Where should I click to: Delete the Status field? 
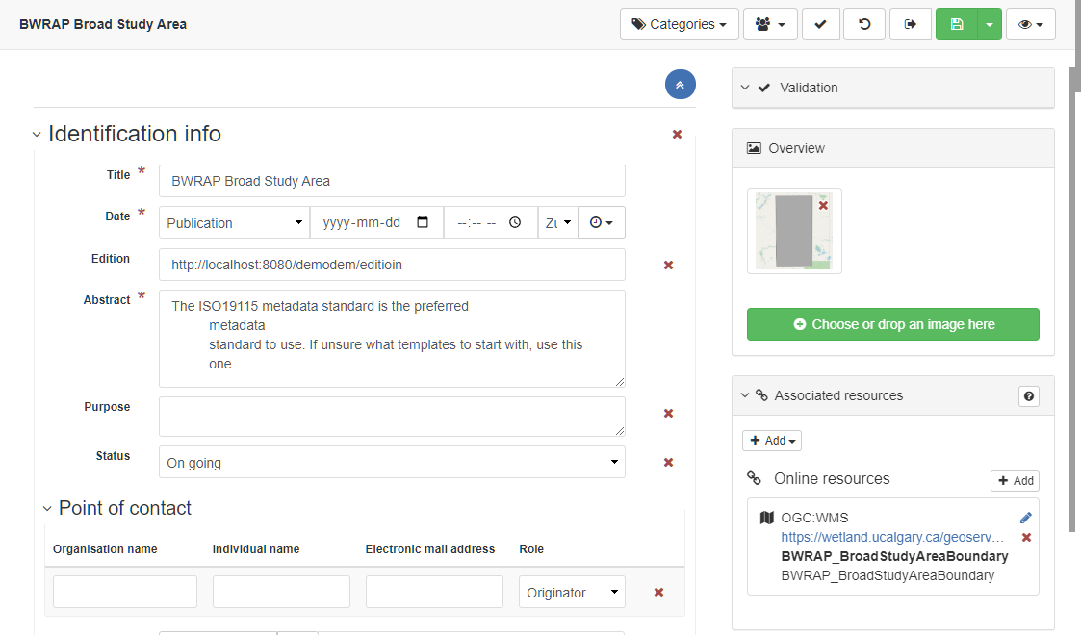tap(668, 462)
